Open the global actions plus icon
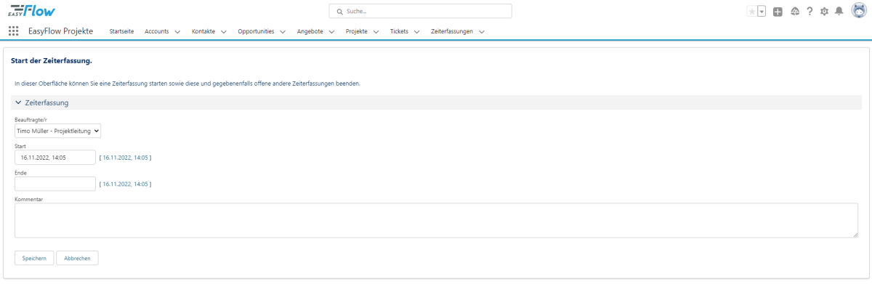 click(778, 12)
